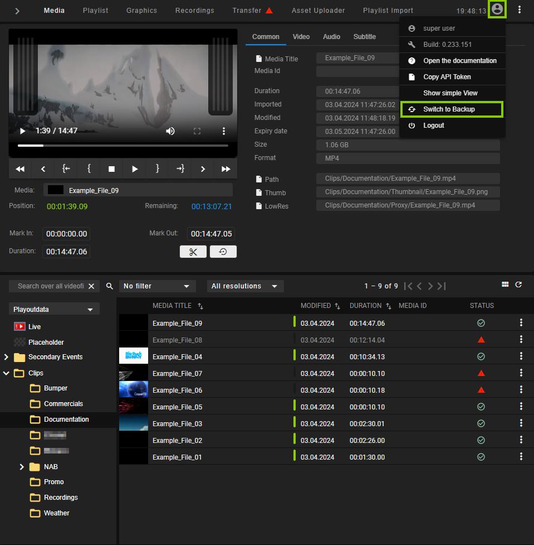Click the Transfer warning triangle indicator

(268, 9)
